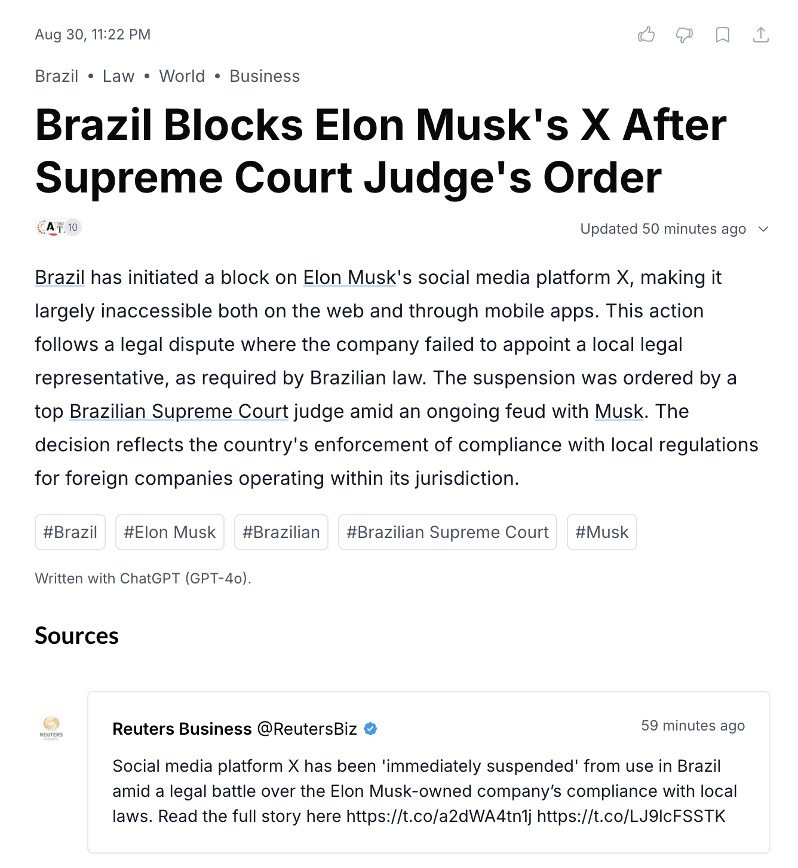Screen dimensions: 798x868
Task: Click the Updated 50 minutes ago text
Action: point(663,229)
